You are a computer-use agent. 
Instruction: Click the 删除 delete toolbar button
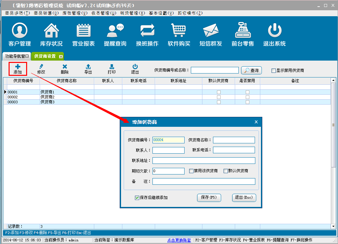[65, 69]
